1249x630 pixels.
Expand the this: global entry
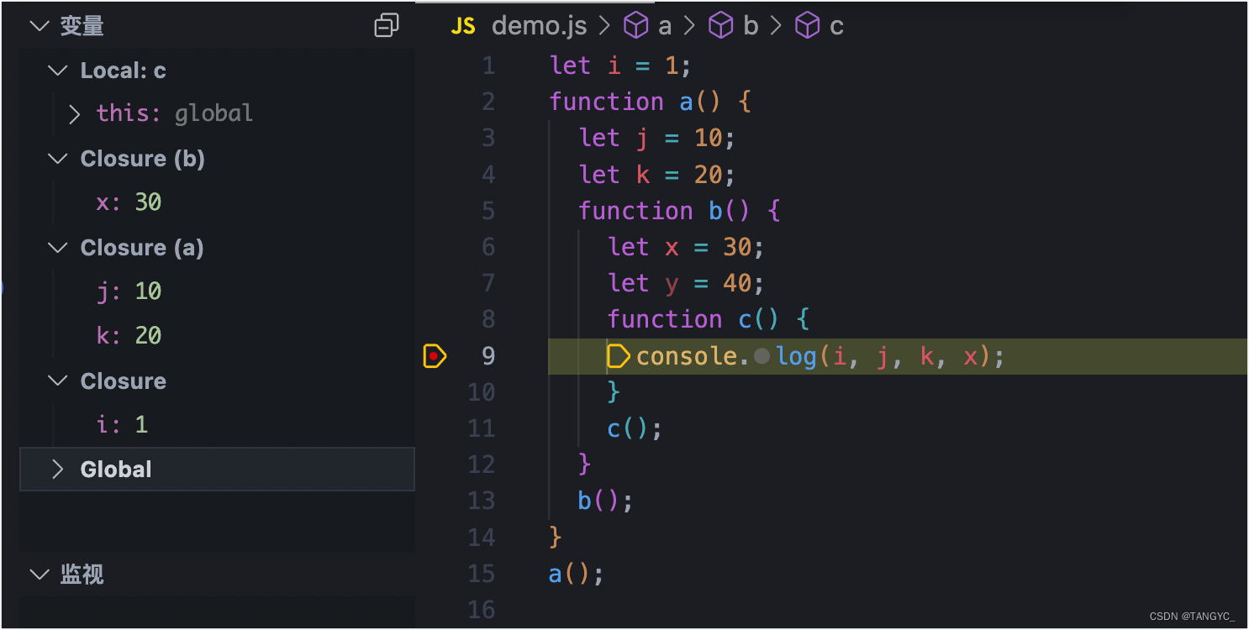tap(75, 114)
